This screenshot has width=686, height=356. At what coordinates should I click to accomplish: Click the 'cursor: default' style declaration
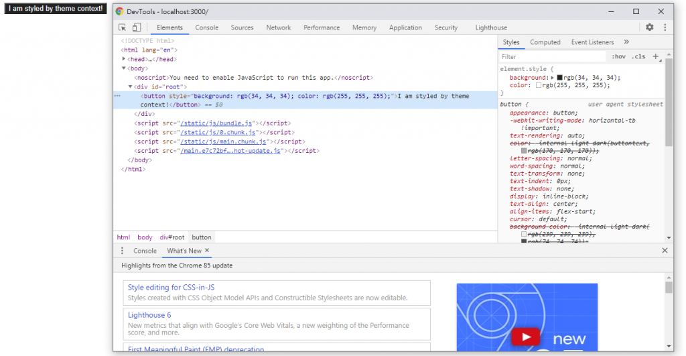point(538,219)
